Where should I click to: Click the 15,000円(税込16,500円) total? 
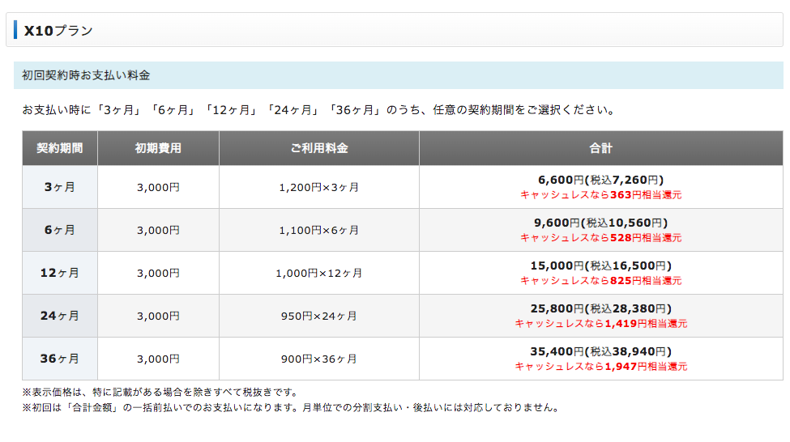pos(601,266)
